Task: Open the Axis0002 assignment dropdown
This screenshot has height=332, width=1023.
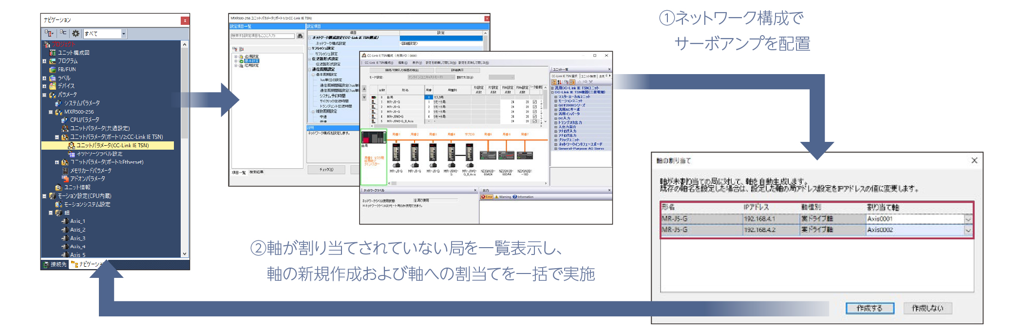Action: [x=968, y=230]
